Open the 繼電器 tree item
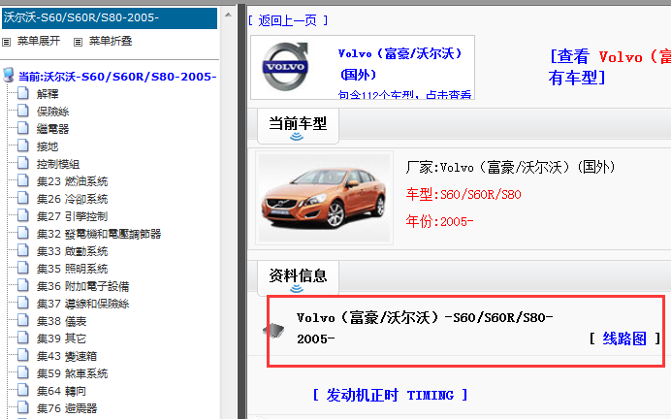 52,129
